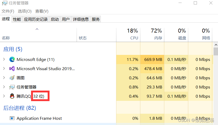This screenshot has height=125, width=218.
Task: Switch to the 应用历史记录 tab
Action: tap(36, 19)
